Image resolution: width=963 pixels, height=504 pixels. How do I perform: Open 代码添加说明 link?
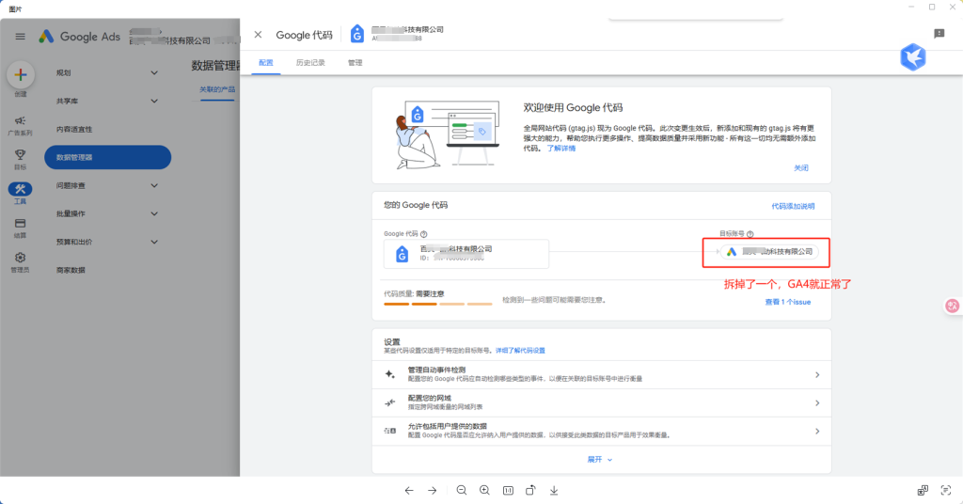(793, 206)
